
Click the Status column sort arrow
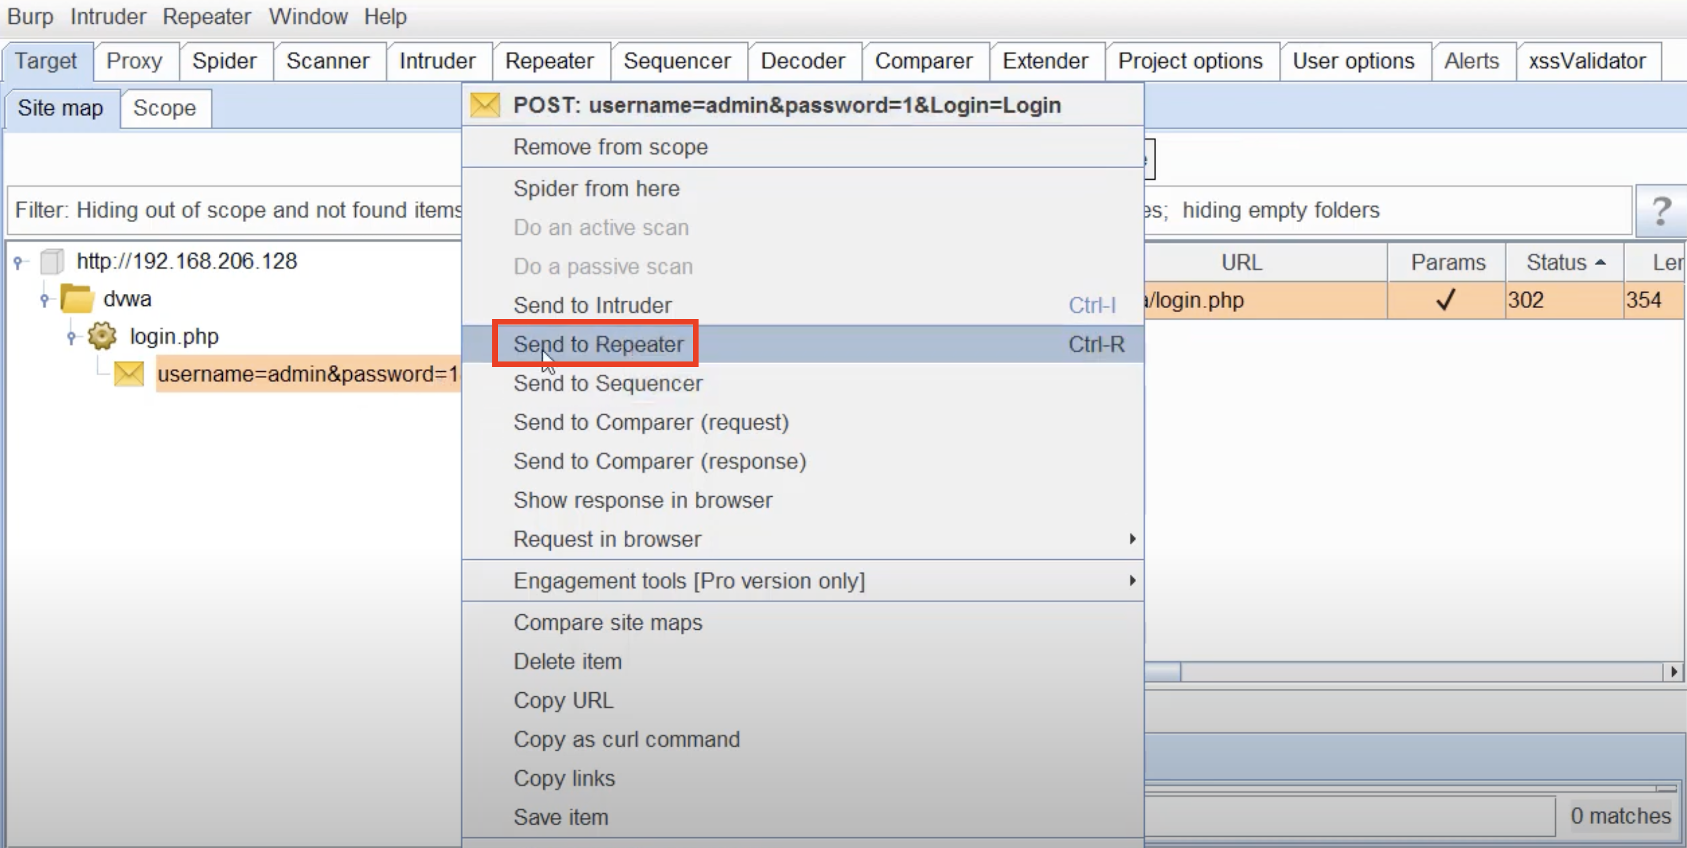click(x=1601, y=263)
